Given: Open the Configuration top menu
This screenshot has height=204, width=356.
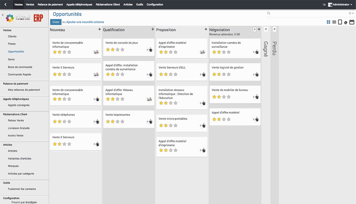Looking at the screenshot, I should [x=155, y=5].
